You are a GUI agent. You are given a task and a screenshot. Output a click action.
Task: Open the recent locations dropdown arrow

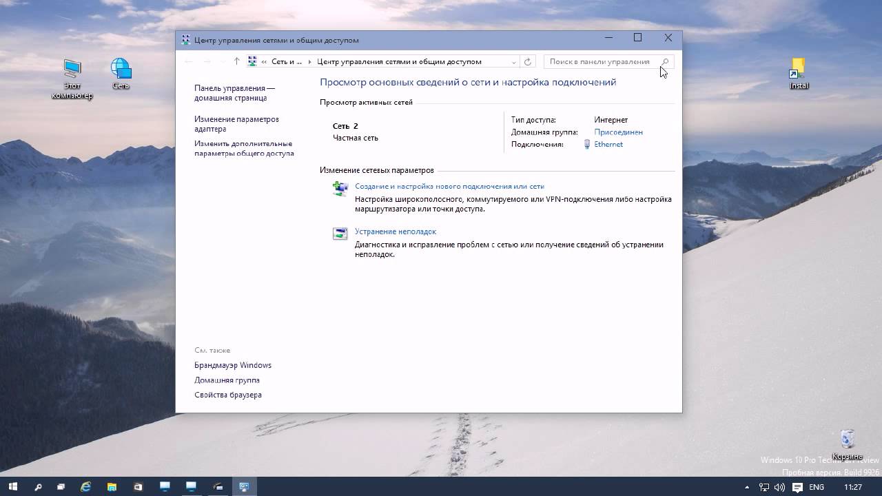(x=222, y=61)
